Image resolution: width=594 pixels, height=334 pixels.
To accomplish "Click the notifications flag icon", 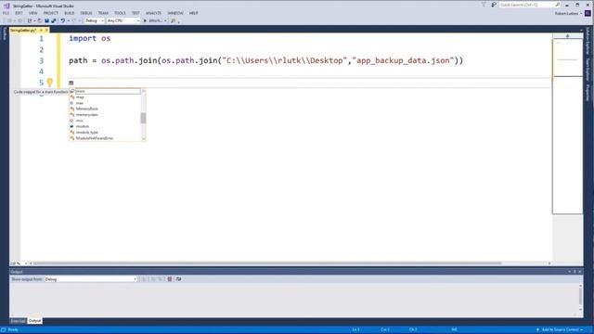I will [x=484, y=5].
